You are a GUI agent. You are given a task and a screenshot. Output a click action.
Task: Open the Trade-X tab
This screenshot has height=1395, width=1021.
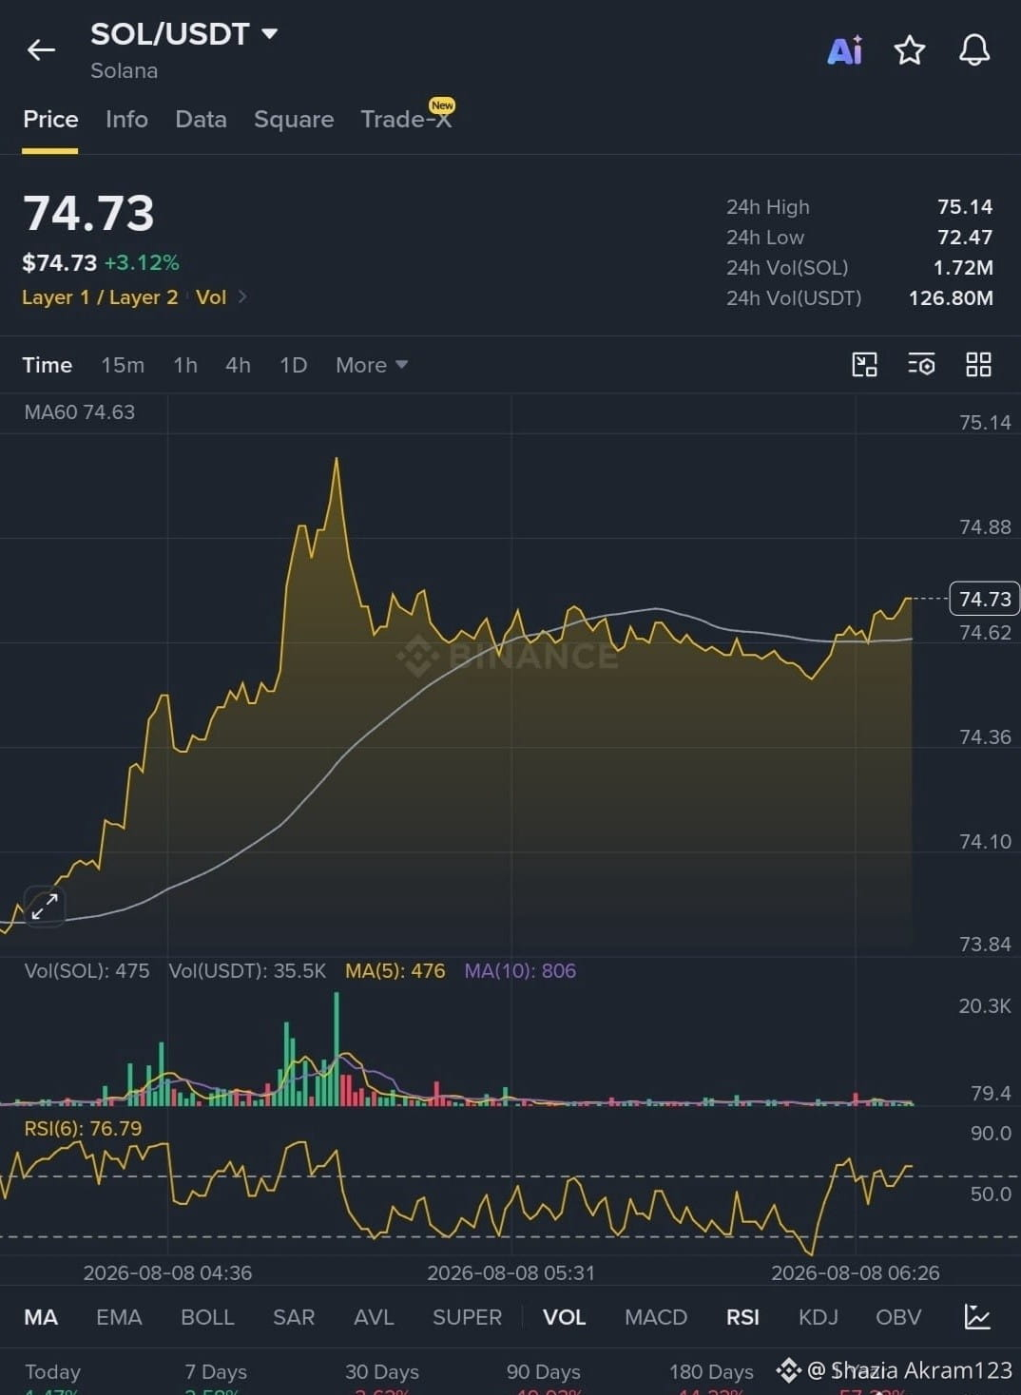pos(406,118)
